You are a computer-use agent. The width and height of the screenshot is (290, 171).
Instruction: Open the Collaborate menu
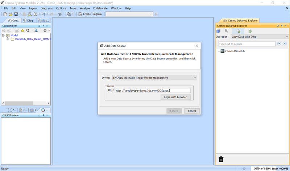[100, 8]
